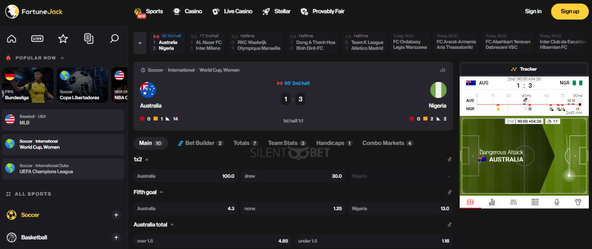Open match statistics bar icon in header
The image size is (592, 249).
tap(442, 70)
